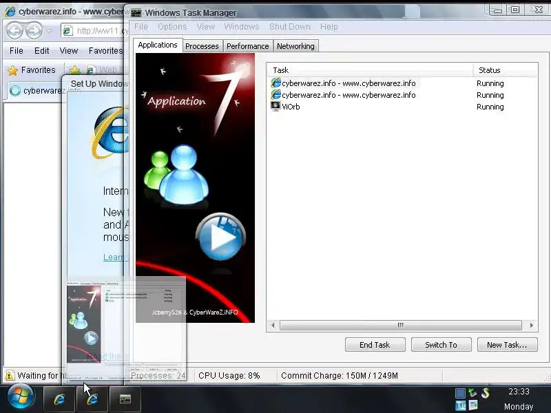Click blue square tray icon
The width and height of the screenshot is (551, 413).
[460, 393]
